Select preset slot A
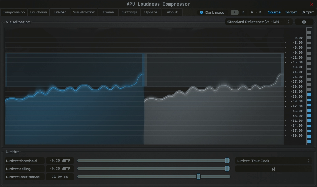 tap(234, 12)
